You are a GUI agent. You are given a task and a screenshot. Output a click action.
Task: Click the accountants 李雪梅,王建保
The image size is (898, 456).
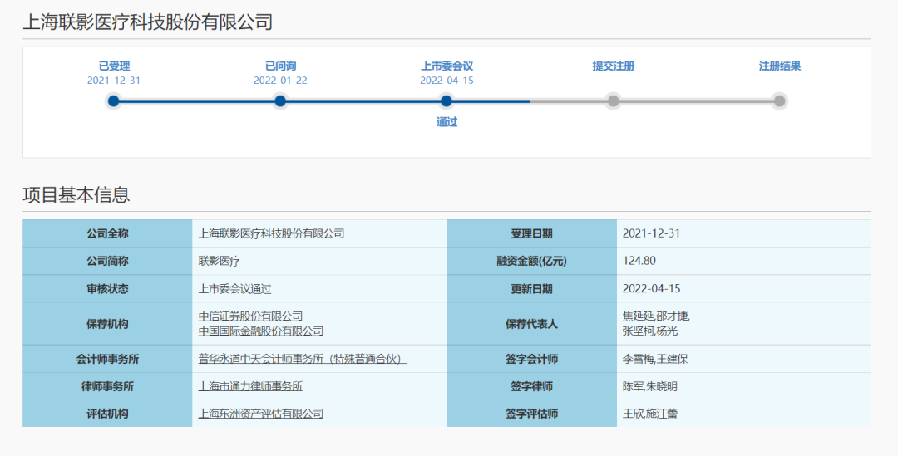[x=655, y=360]
